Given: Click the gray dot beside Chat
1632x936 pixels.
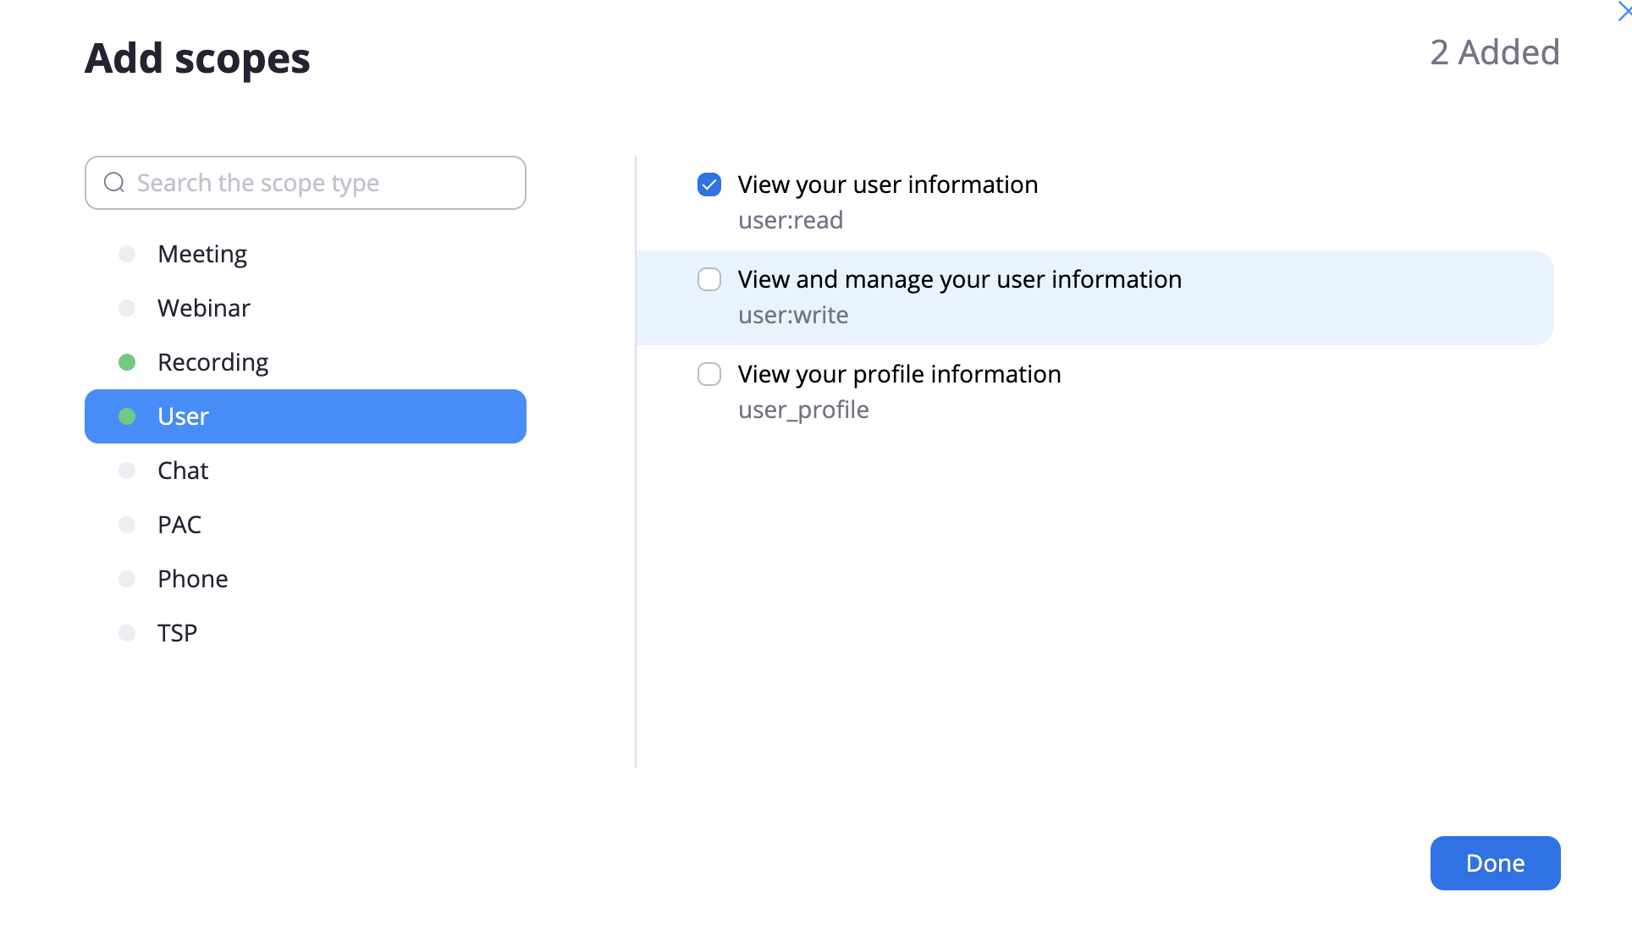Looking at the screenshot, I should tap(127, 471).
